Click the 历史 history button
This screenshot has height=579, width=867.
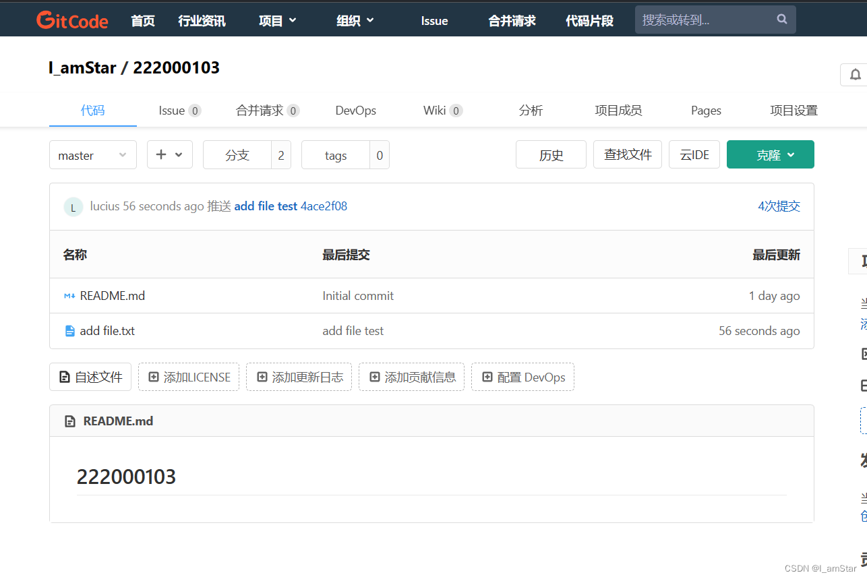tap(551, 155)
